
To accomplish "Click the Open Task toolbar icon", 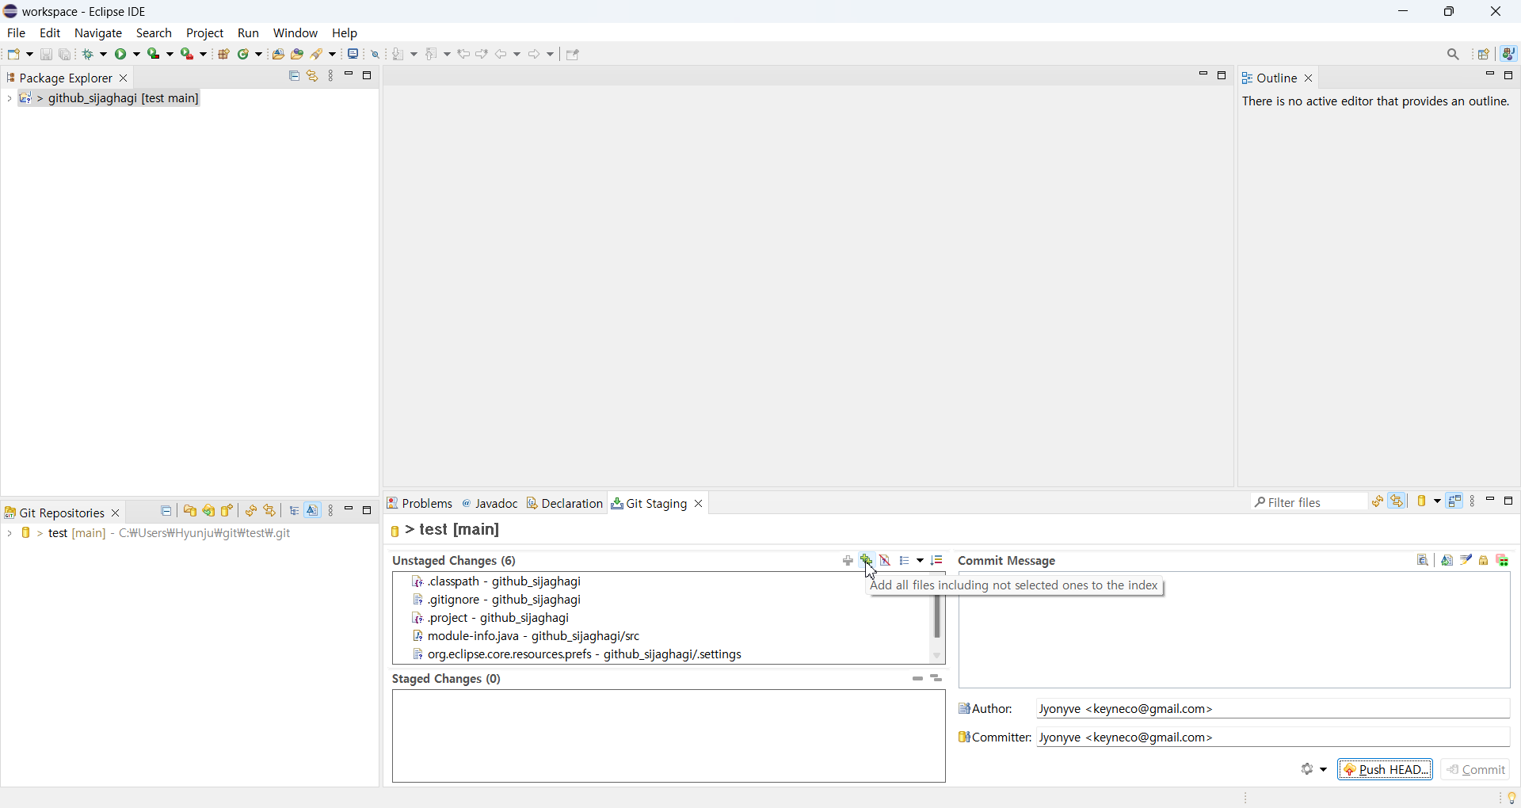I will click(297, 55).
